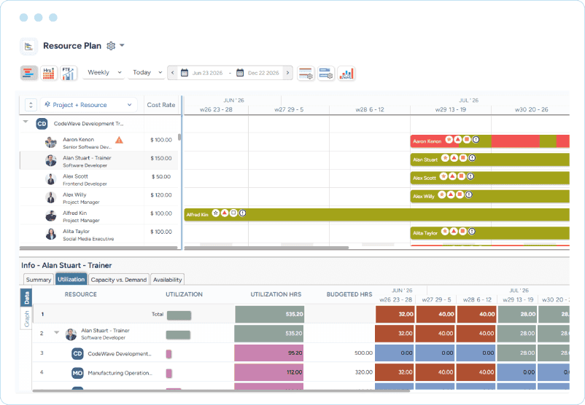Click the warning triangle beside Aaron Kenon
The image size is (585, 405).
point(119,140)
